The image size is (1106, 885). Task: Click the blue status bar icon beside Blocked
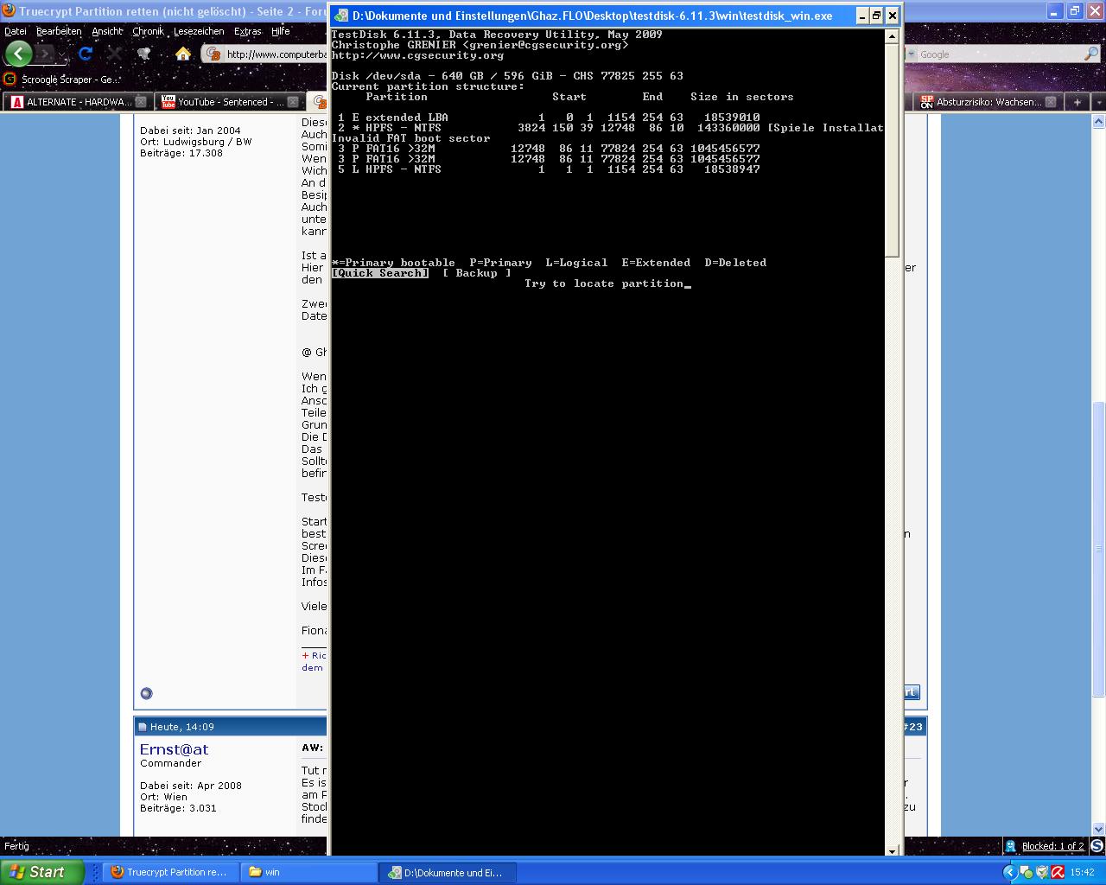tap(1010, 846)
